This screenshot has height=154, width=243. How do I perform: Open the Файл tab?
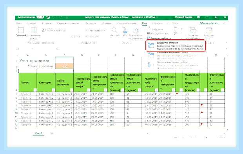pyautogui.click(x=19, y=23)
